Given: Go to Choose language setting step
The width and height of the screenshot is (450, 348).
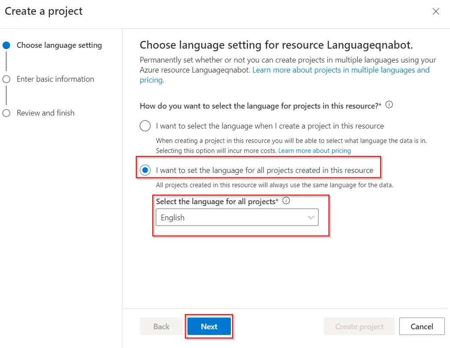Looking at the screenshot, I should (59, 45).
